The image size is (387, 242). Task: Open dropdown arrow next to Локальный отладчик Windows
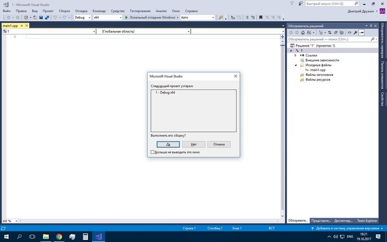tap(177, 18)
